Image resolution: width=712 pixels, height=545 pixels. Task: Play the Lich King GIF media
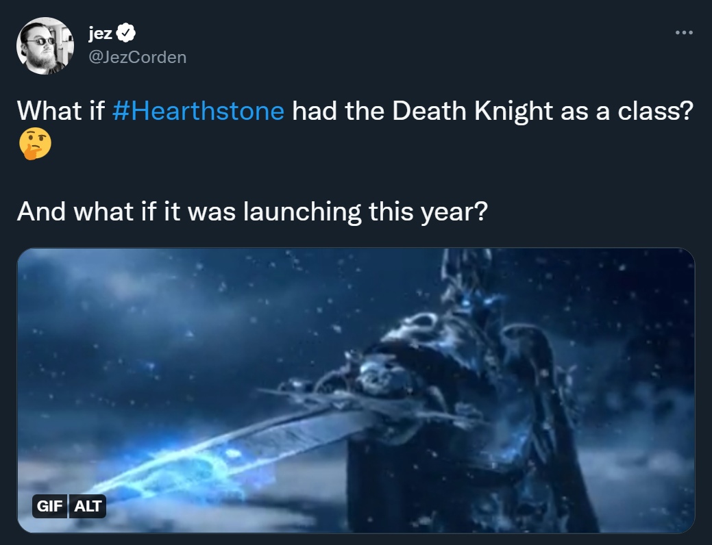(x=356, y=390)
